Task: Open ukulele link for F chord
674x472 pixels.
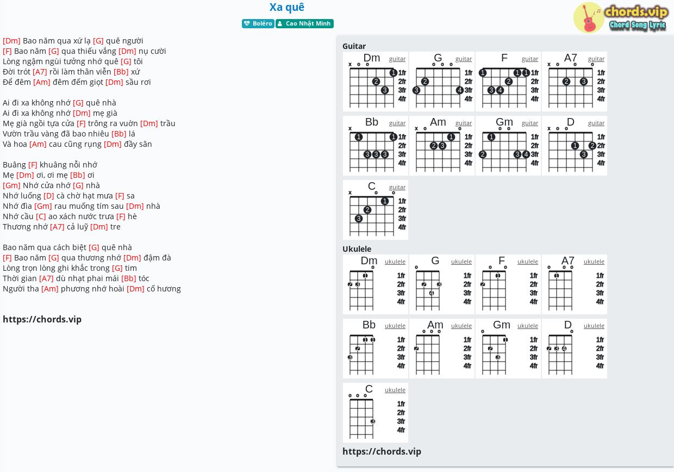Action: pyautogui.click(x=528, y=262)
